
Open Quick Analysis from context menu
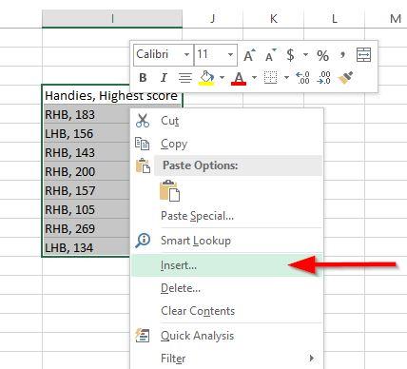[226, 336]
